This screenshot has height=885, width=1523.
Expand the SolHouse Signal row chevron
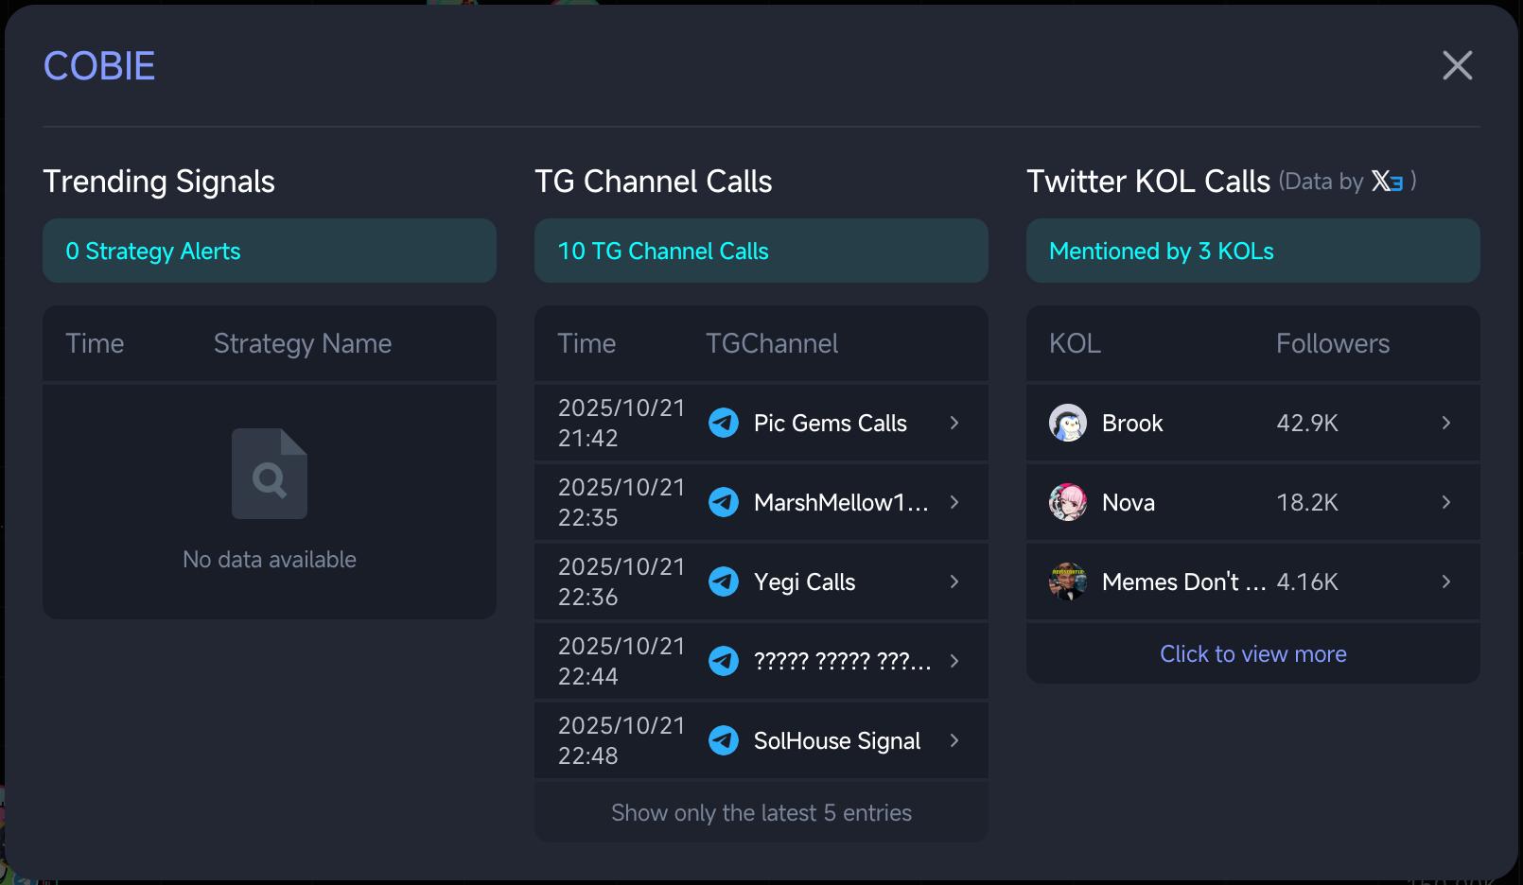(x=954, y=740)
